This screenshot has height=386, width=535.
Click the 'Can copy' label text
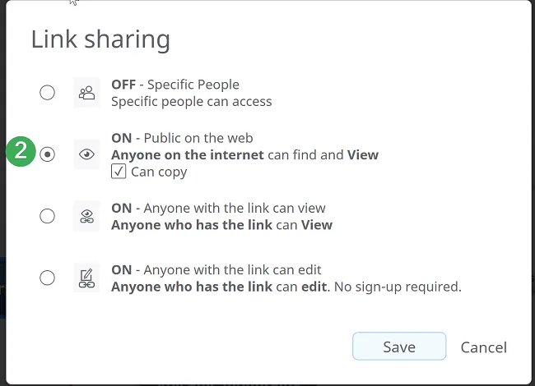pyautogui.click(x=159, y=172)
